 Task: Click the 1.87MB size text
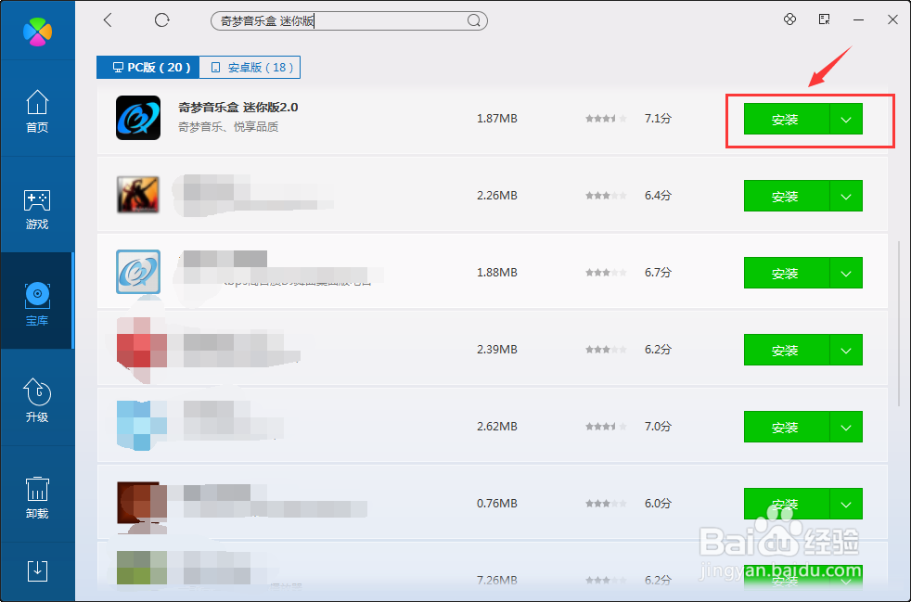click(496, 119)
